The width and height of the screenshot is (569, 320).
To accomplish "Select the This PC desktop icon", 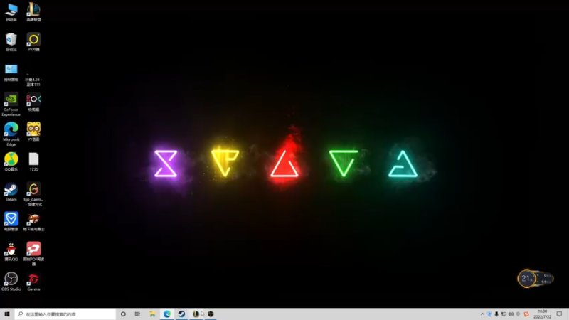I will [11, 12].
